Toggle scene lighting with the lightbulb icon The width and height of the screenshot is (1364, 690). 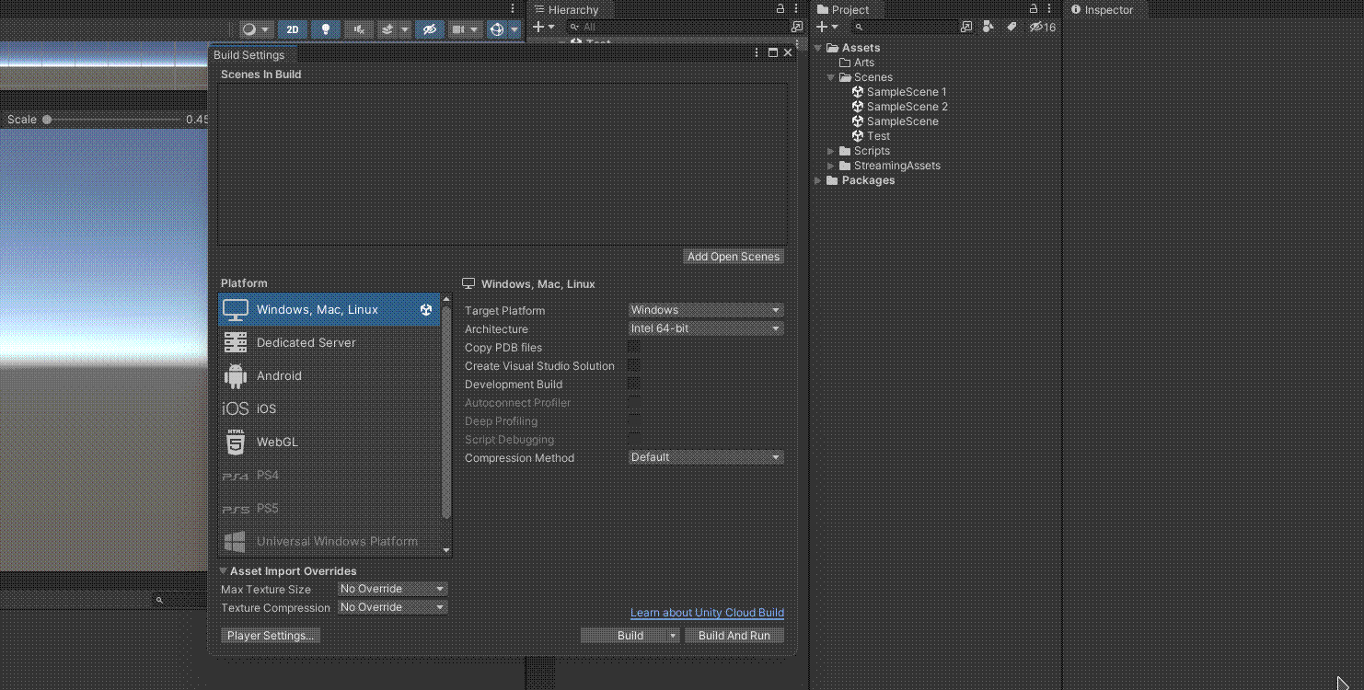pyautogui.click(x=326, y=29)
